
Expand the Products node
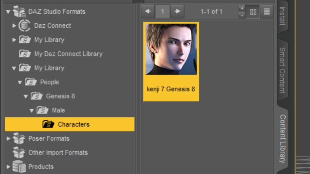8,167
